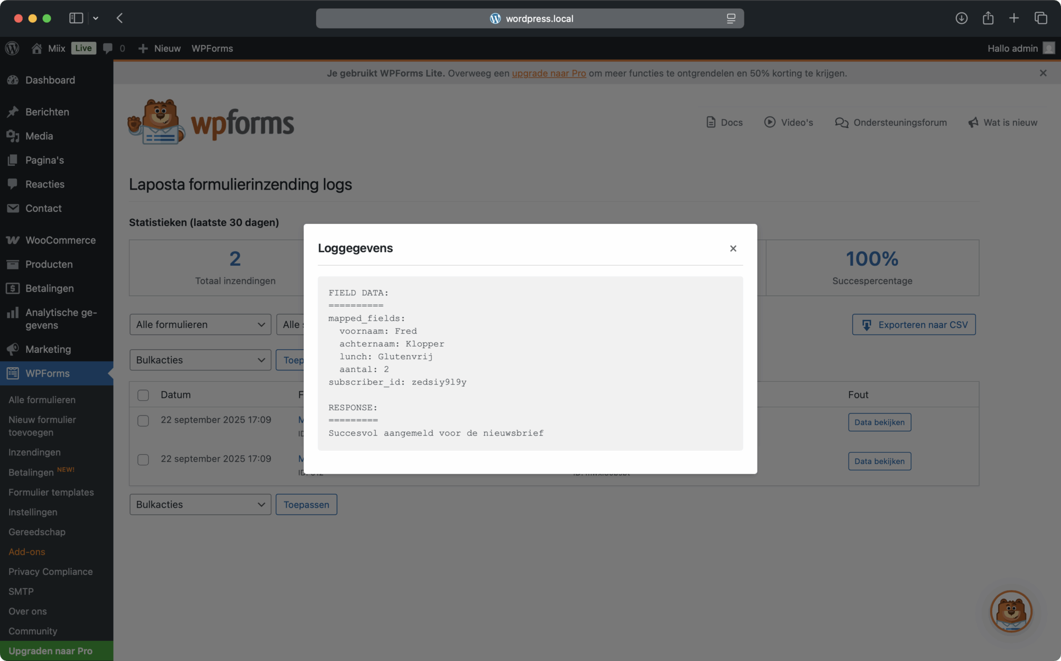Open Docs document icon link
The height and width of the screenshot is (661, 1061).
pyautogui.click(x=711, y=122)
